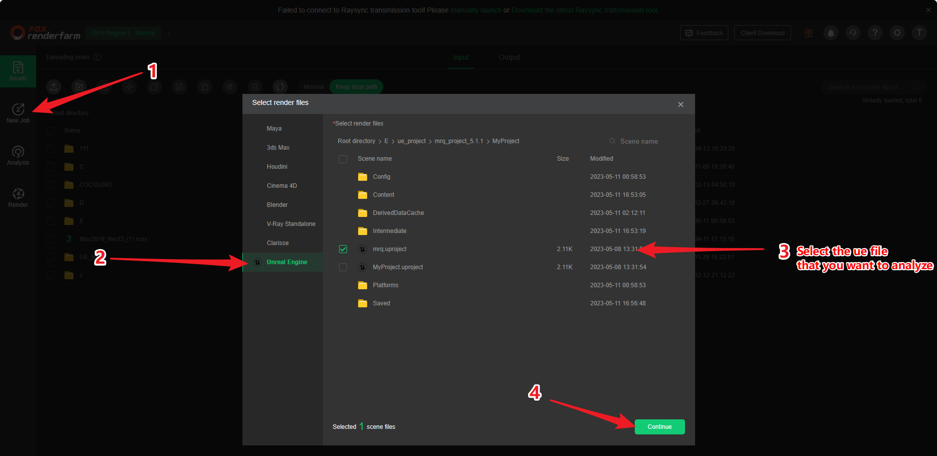
Task: Click the move icon in the assets toolbar
Action: pyautogui.click(x=129, y=87)
